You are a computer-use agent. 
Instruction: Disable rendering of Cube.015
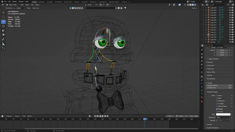pyautogui.click(x=232, y=35)
